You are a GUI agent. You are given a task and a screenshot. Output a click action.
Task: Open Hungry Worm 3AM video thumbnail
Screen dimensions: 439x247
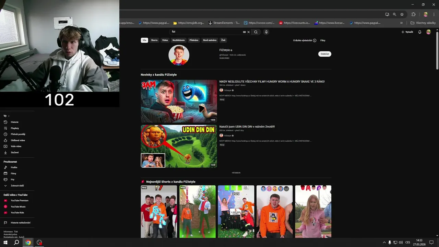coord(179,101)
